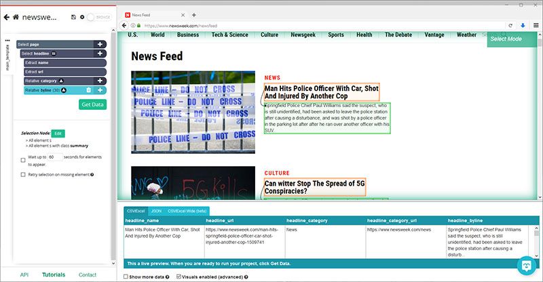Click the Select Mode badge
Screen dimensions: 543x282
pos(512,39)
